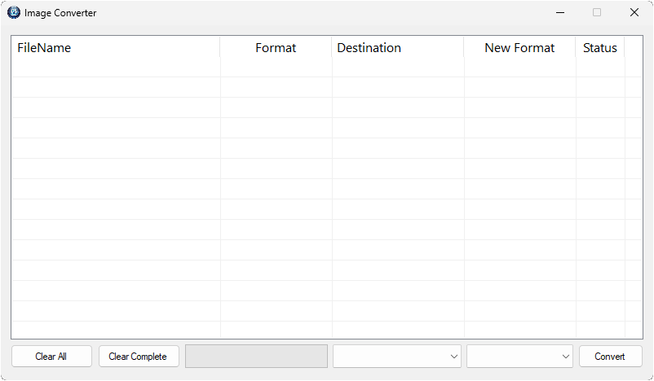Click inside the new format combo box

pyautogui.click(x=519, y=357)
